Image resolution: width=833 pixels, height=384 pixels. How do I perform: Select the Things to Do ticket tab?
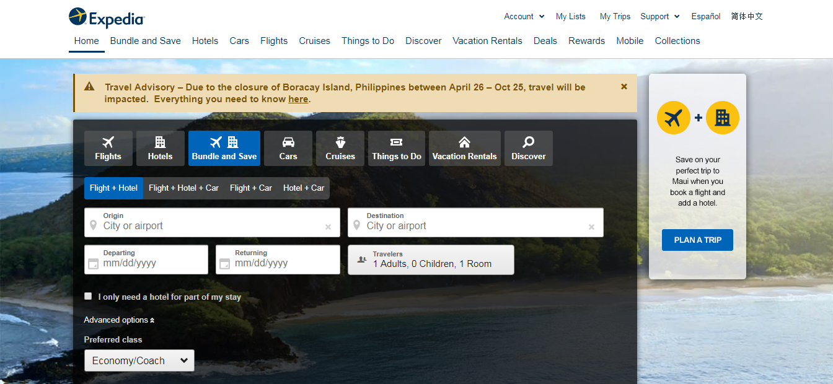coord(397,149)
